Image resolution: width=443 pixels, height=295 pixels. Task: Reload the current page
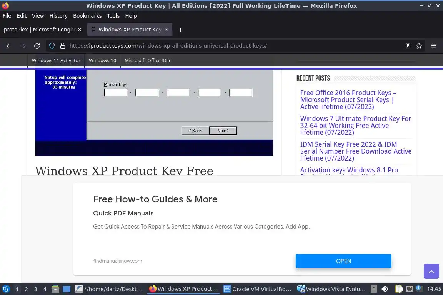(x=37, y=46)
